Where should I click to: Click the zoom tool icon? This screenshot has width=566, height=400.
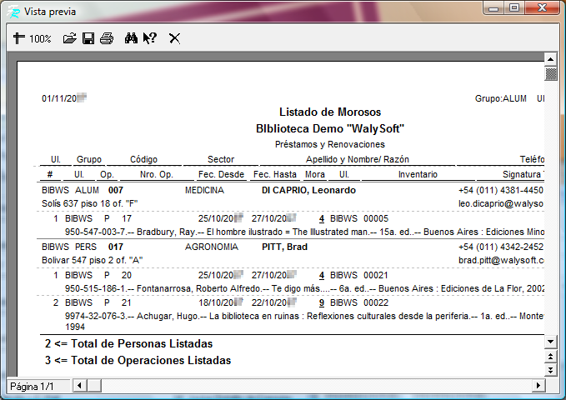pyautogui.click(x=19, y=38)
